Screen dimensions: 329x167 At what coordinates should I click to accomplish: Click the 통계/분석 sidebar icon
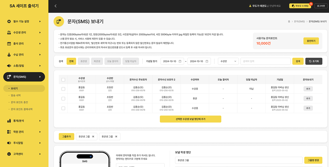click(x=9, y=121)
